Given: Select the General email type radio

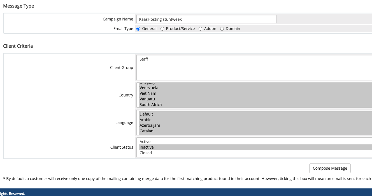Looking at the screenshot, I should click(x=138, y=29).
